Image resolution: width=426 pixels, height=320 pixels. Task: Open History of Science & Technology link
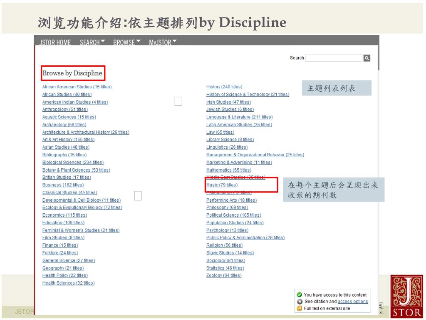pyautogui.click(x=248, y=95)
